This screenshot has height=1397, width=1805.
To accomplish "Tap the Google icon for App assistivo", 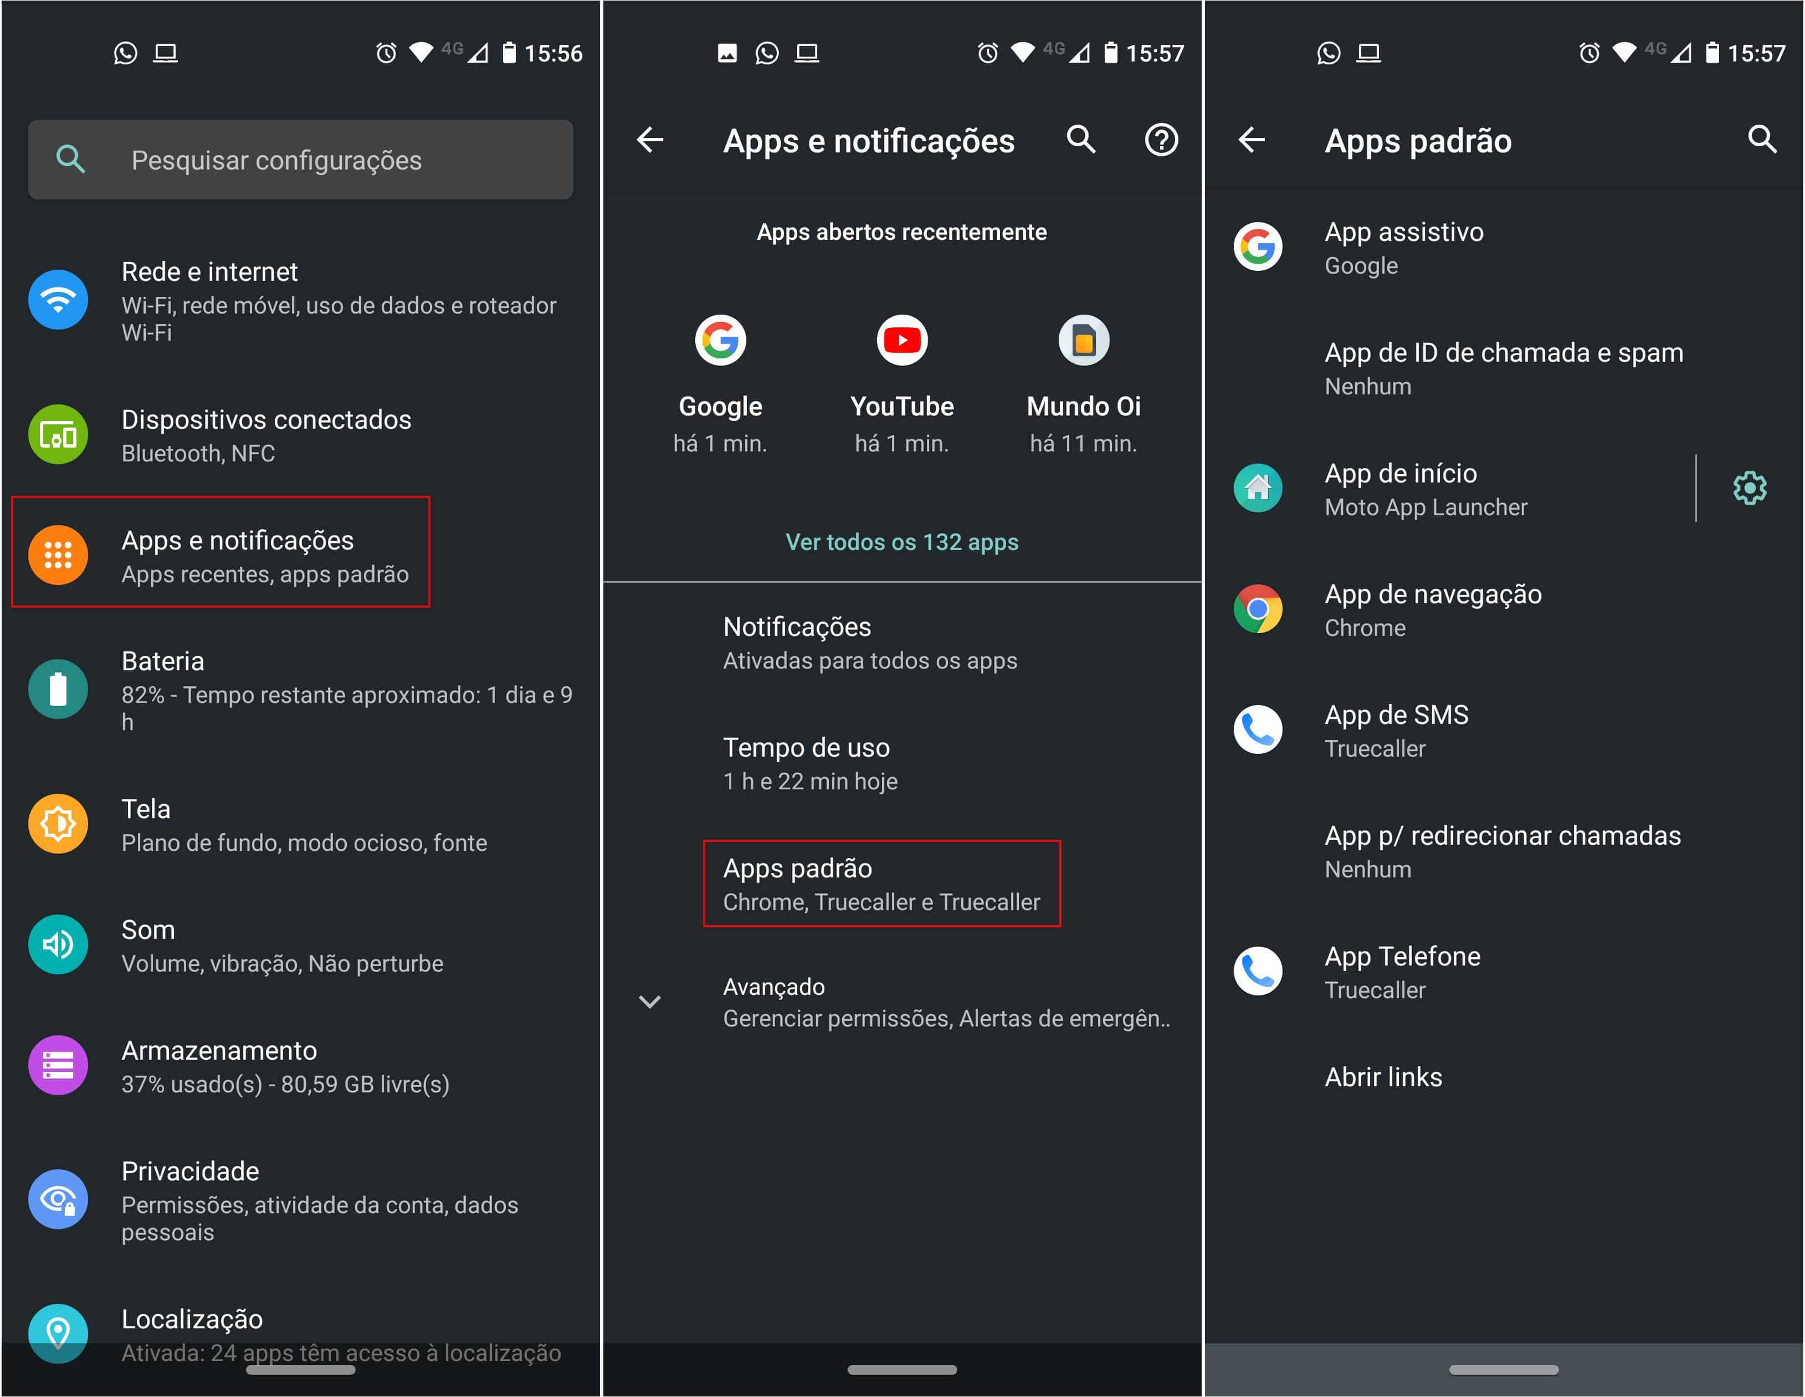I will 1258,246.
